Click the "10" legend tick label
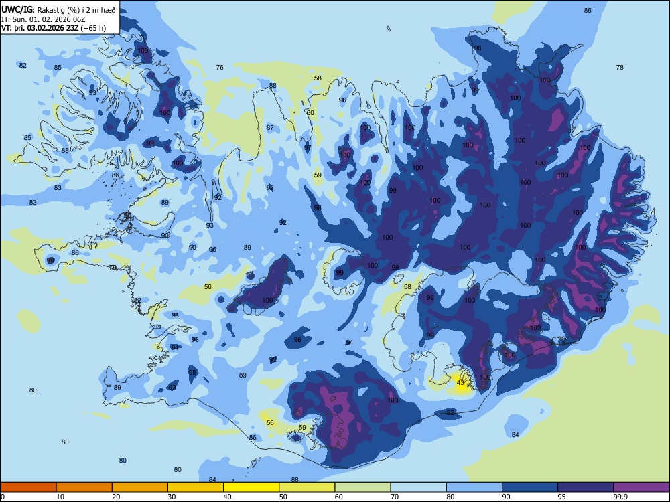Screen dimensions: 670x502 [x=60, y=497]
